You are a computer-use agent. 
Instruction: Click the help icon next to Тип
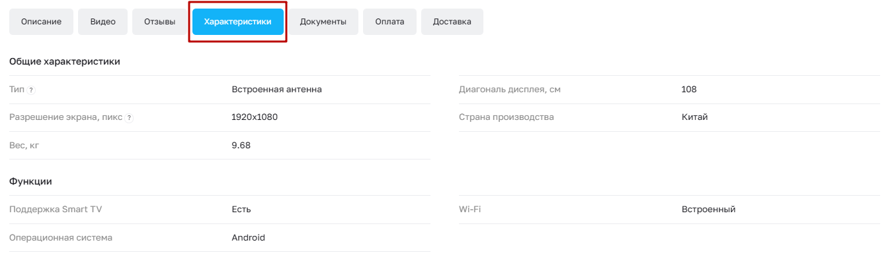(x=31, y=90)
